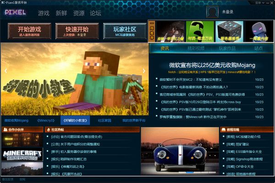
Task: Open news 罗梅罗重整旗鼓 Minecraft 新作
Action: [193, 117]
